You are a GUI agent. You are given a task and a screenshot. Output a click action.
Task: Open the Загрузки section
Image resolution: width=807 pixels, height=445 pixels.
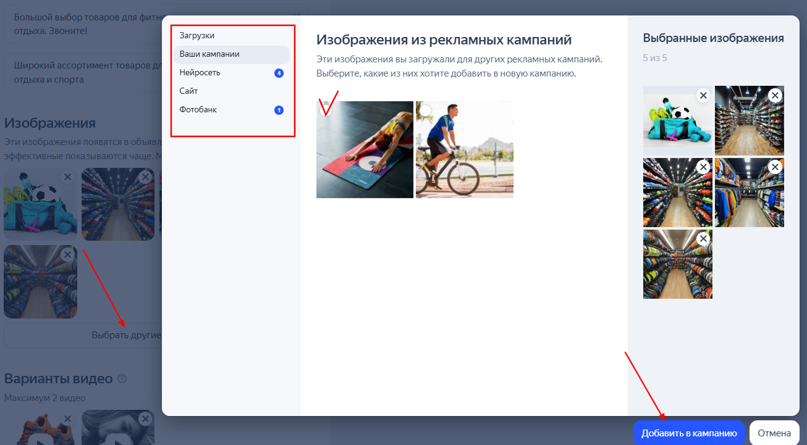pyautogui.click(x=232, y=36)
